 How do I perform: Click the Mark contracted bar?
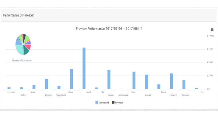click(x=34, y=87)
